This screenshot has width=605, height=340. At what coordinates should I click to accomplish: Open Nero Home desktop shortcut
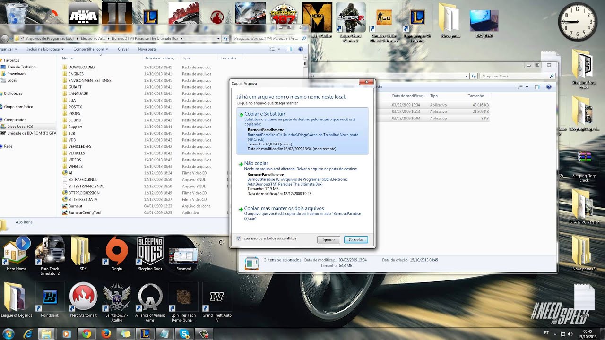coord(17,254)
